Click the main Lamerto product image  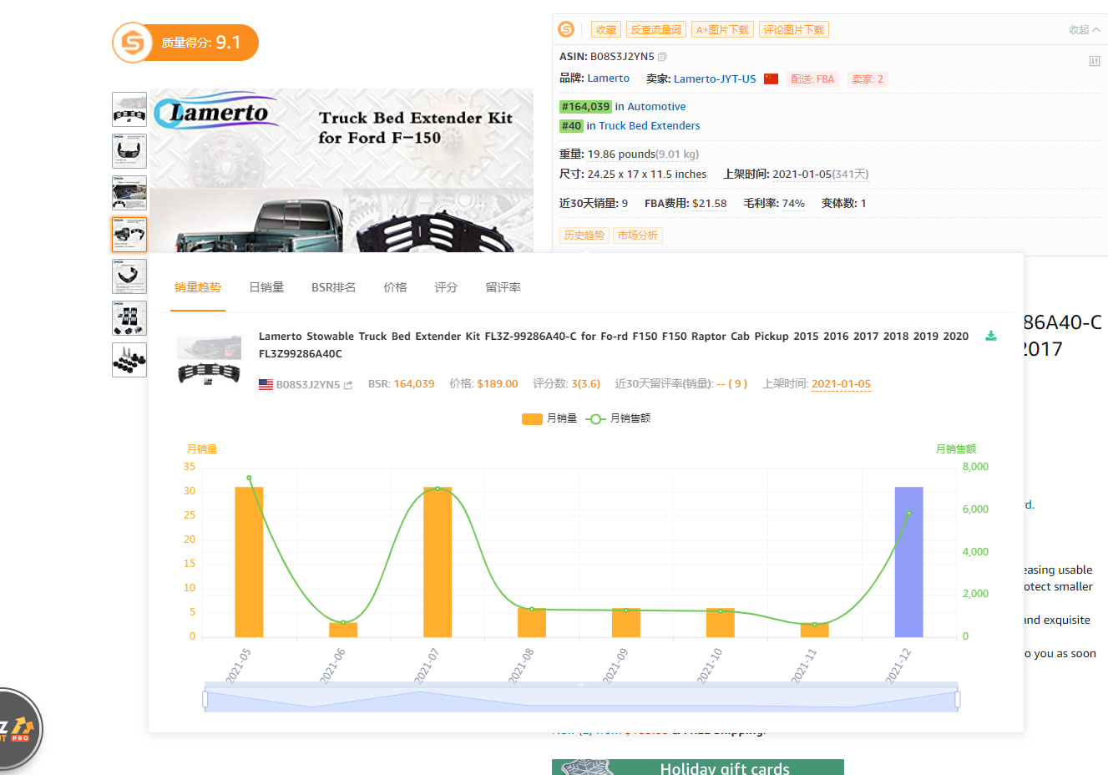click(342, 170)
